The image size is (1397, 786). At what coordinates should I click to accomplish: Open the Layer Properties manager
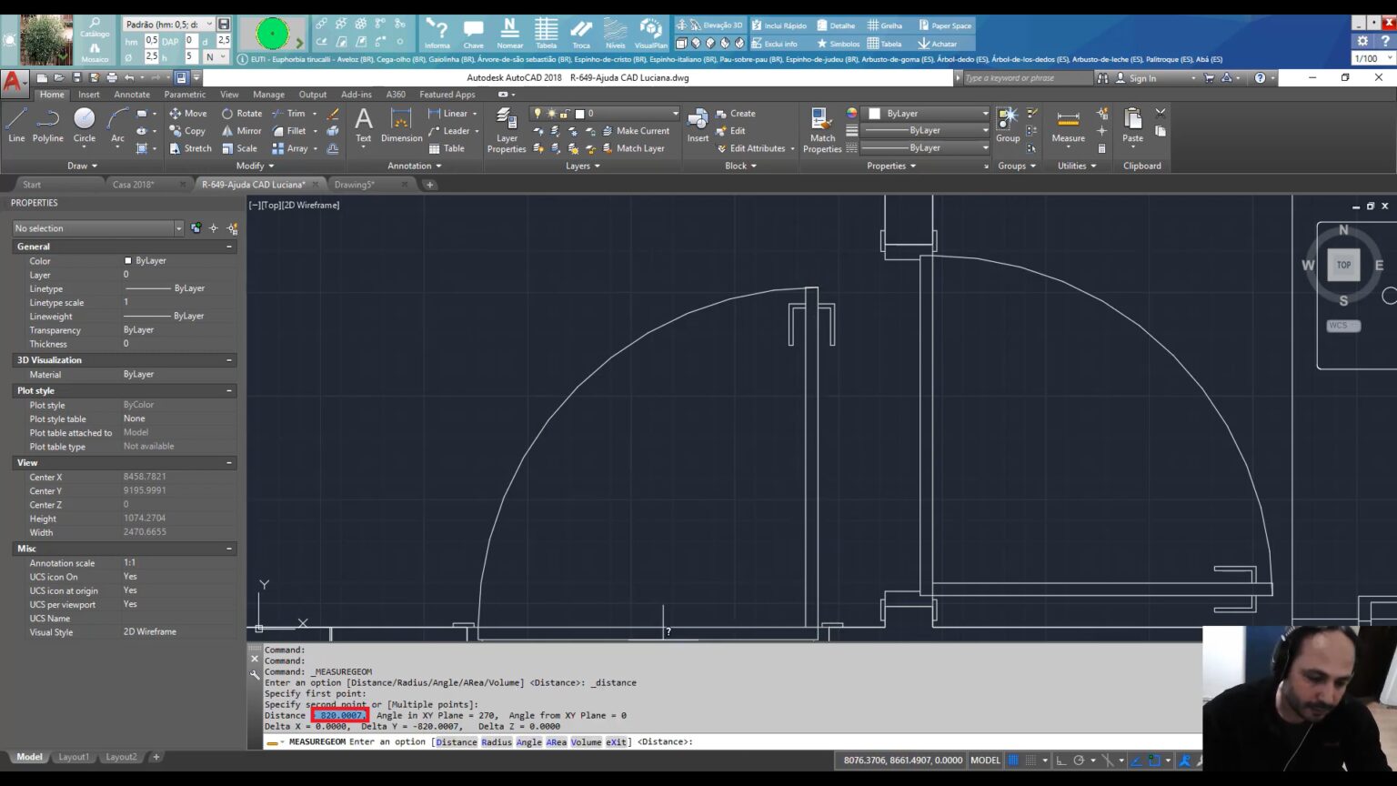tap(507, 126)
